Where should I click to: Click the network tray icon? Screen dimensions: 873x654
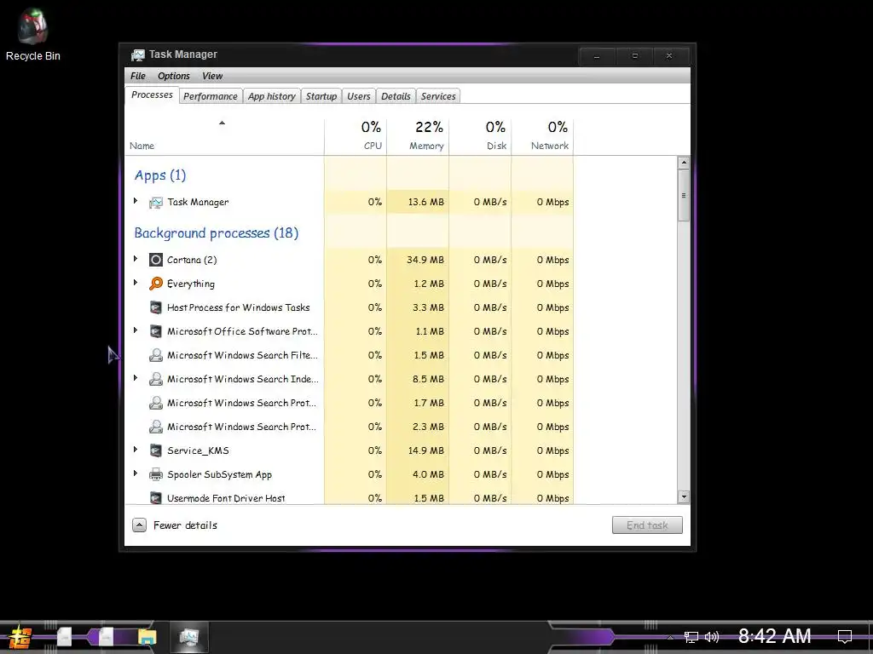[x=691, y=637]
